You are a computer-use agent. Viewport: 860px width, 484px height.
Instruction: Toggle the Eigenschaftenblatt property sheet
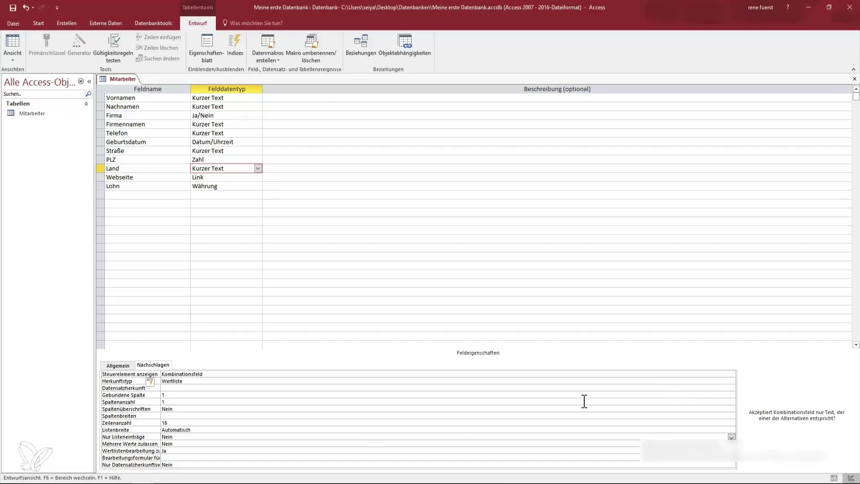point(206,48)
